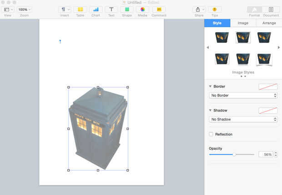The image size is (282, 195).
Task: Open the Media browser
Action: click(x=142, y=9)
